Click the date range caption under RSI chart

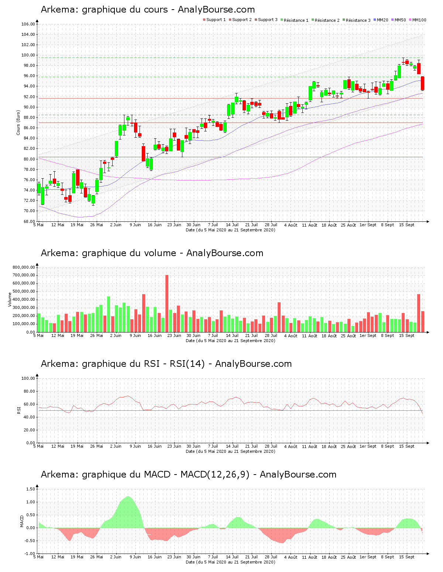point(230,451)
